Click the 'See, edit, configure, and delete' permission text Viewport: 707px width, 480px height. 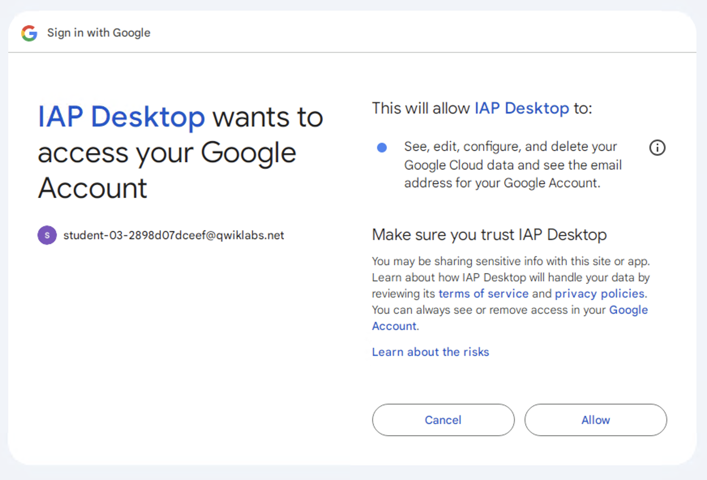point(513,165)
